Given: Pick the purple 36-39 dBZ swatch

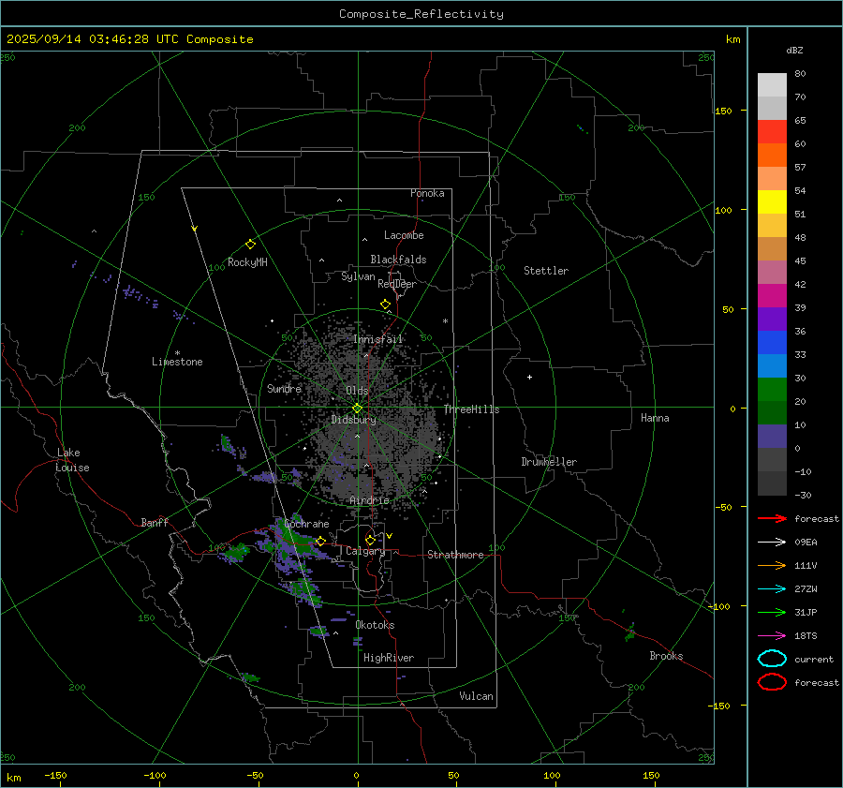Looking at the screenshot, I should 772,319.
